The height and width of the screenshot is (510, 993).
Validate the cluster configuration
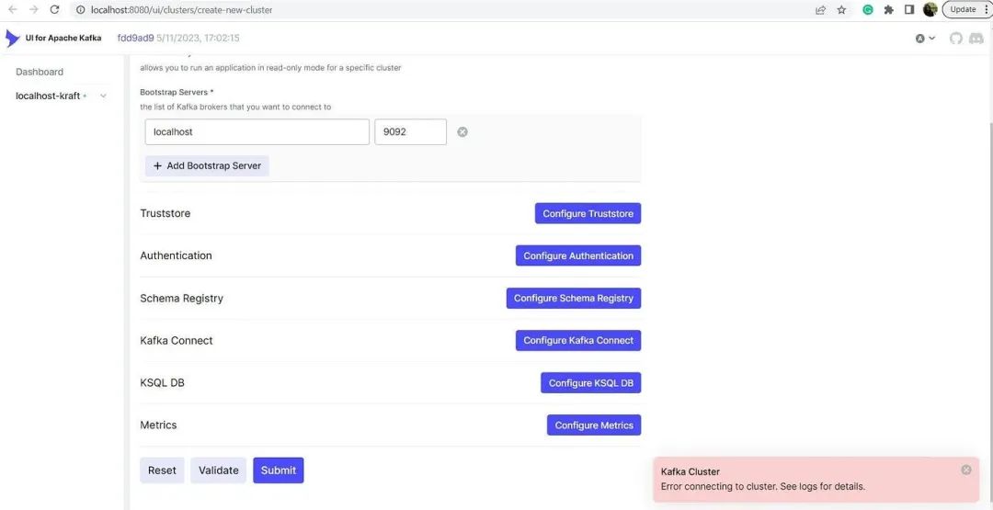click(219, 470)
